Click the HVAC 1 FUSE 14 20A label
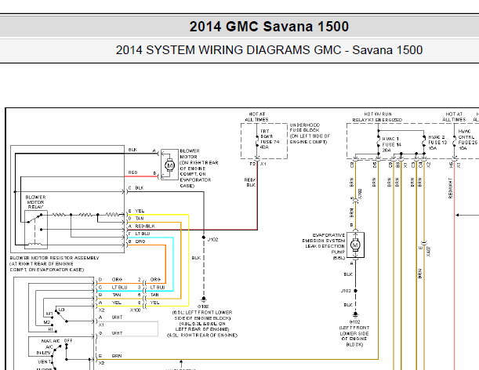 coord(391,144)
